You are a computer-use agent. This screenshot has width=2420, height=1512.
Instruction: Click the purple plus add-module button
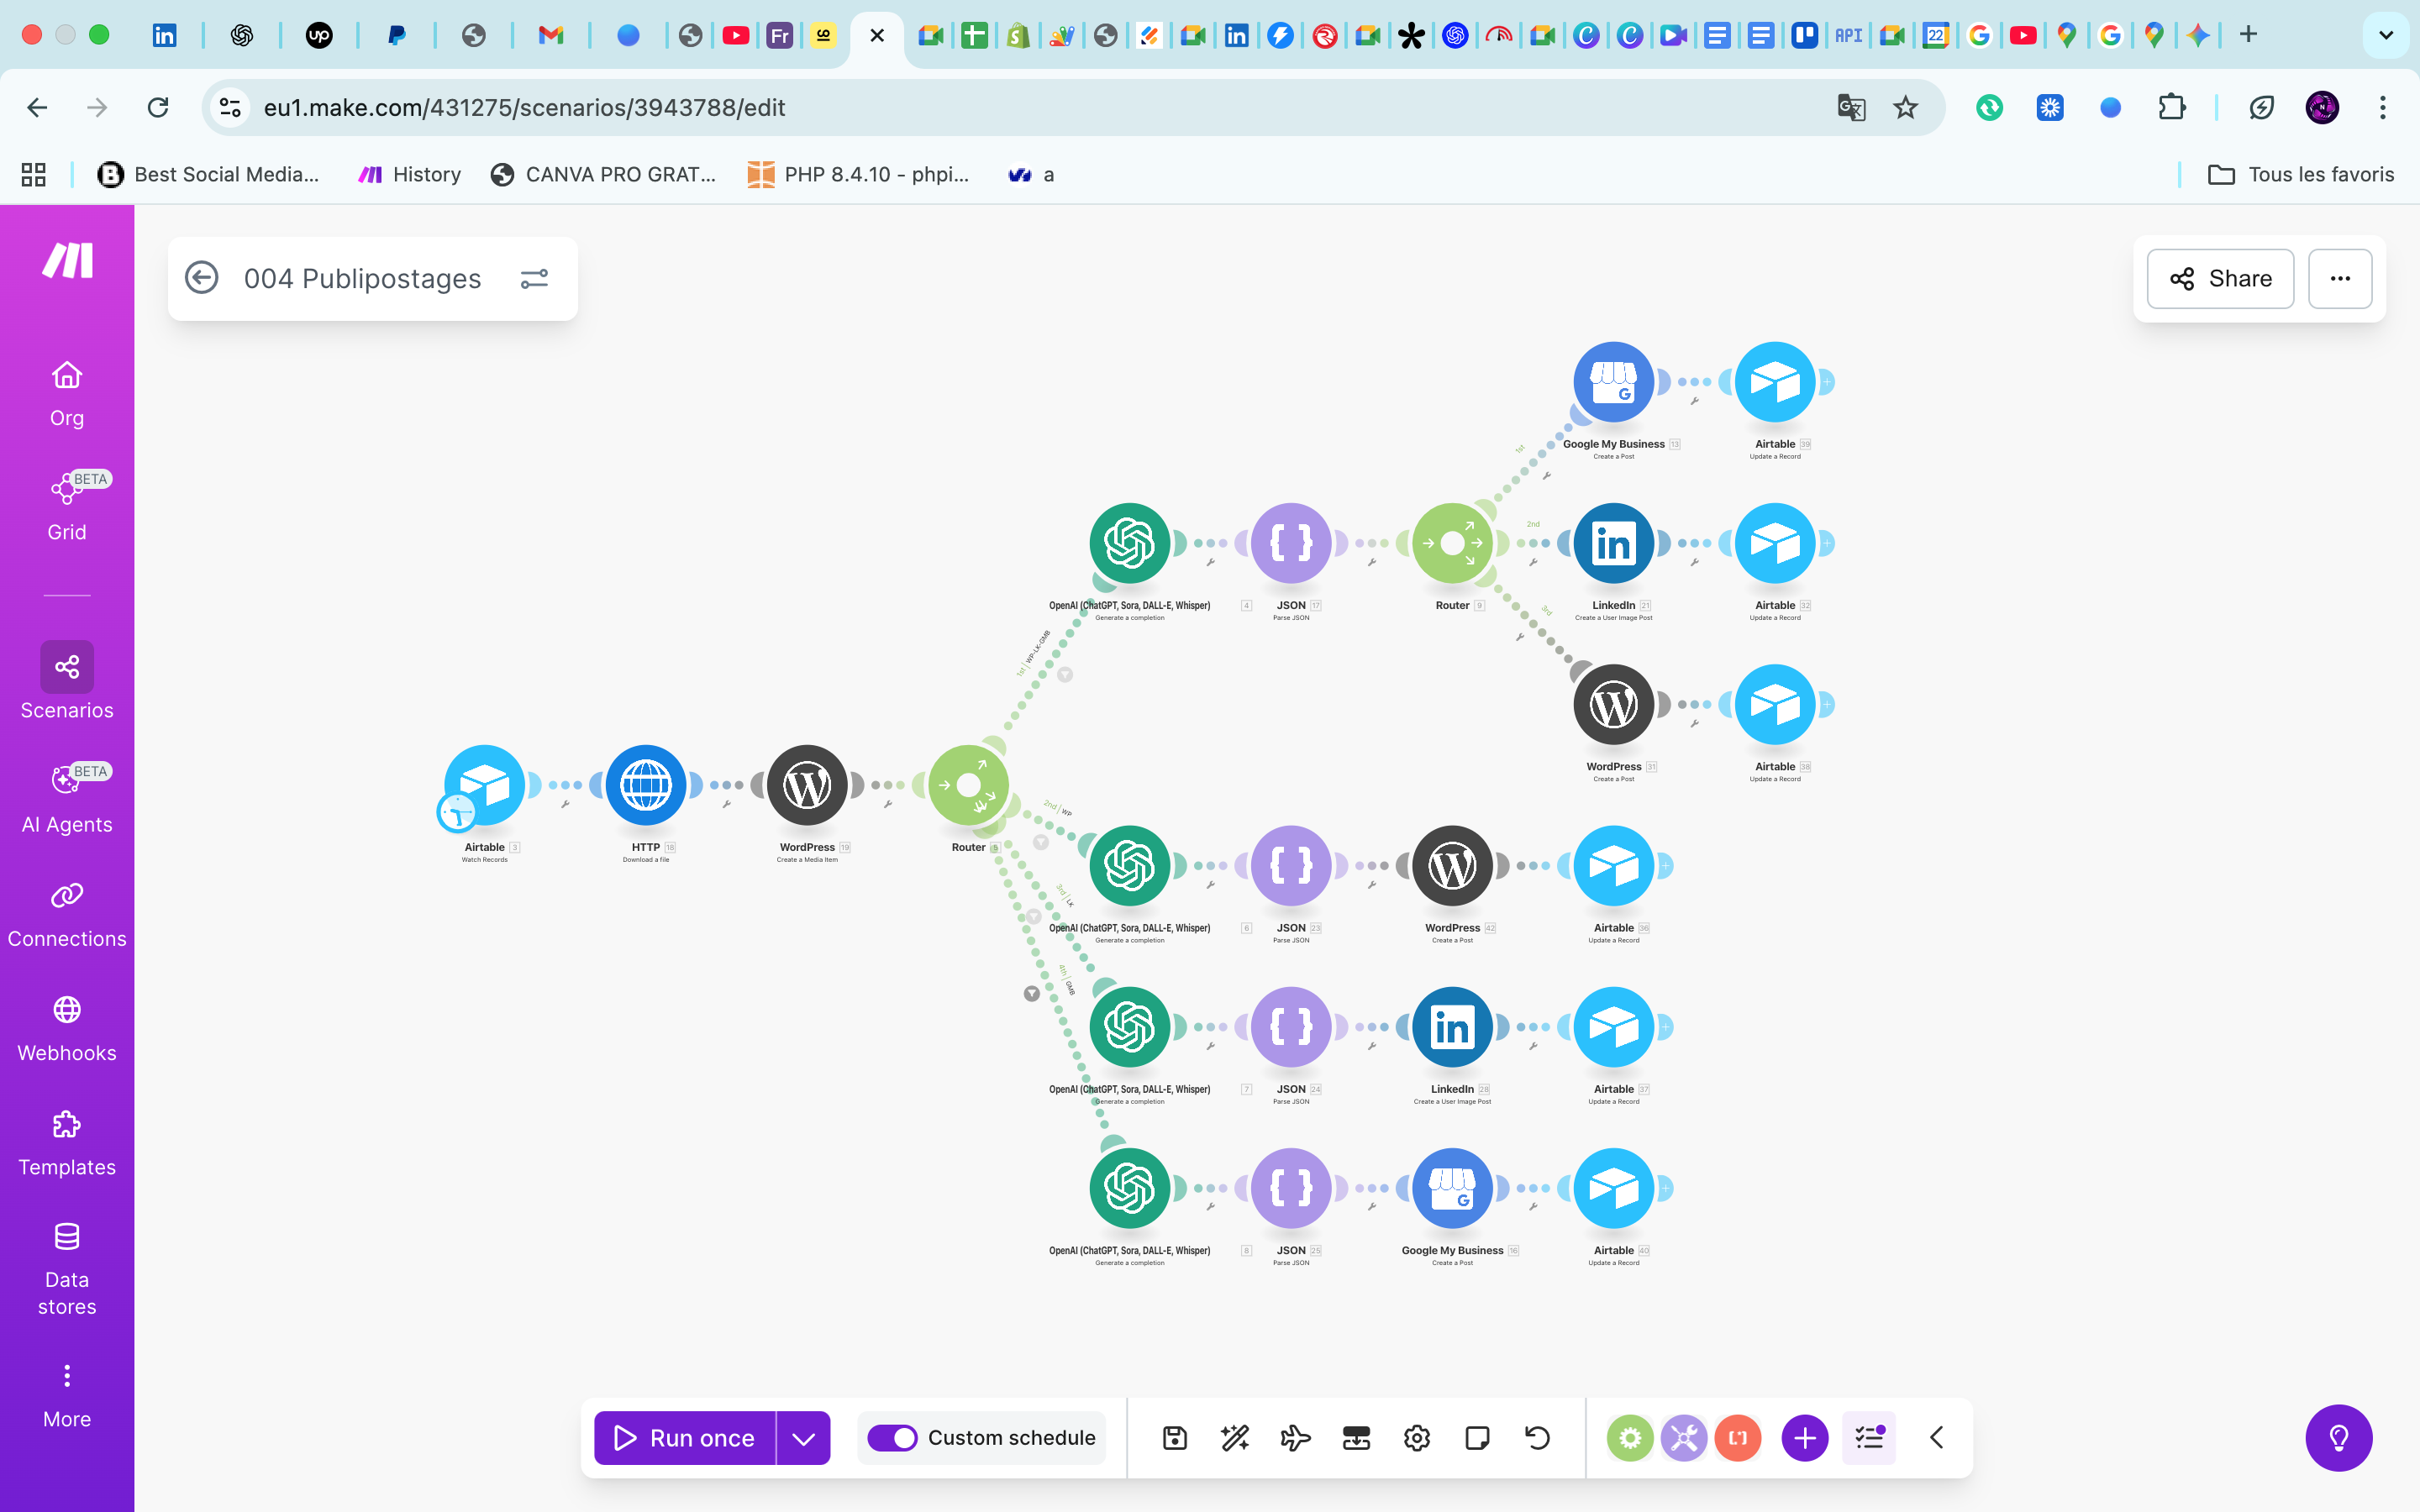1805,1438
